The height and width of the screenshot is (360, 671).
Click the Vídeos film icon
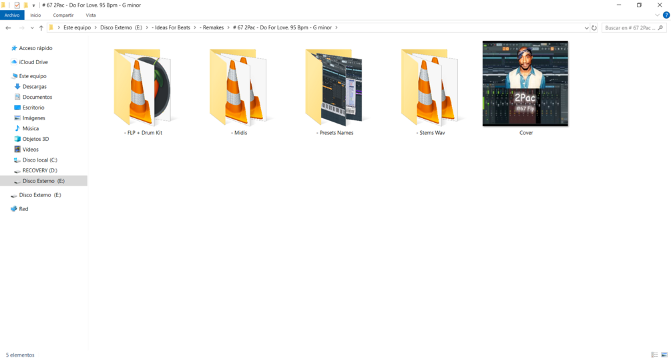pyautogui.click(x=17, y=150)
